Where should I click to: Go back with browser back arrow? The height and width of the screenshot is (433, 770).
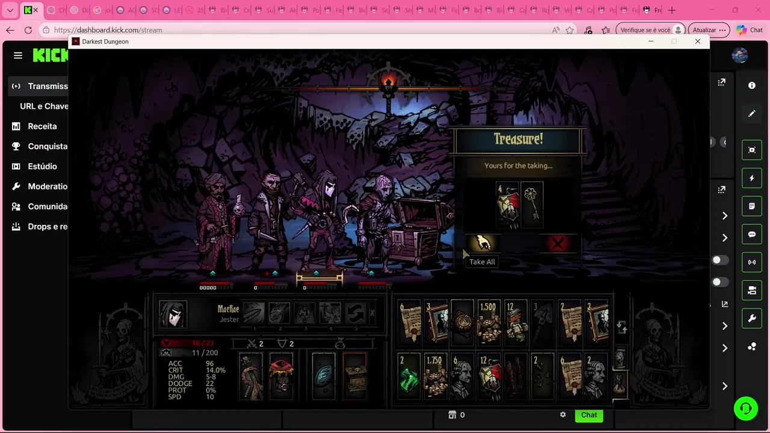point(10,30)
